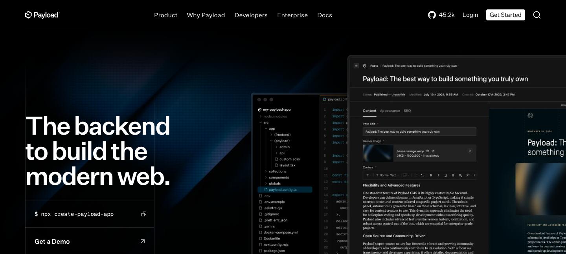Apply strikethrough formatting in content toolbar

(x=453, y=175)
